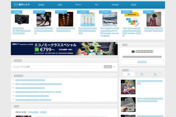
Task: Open the elevator buttons photo thumbnail
Action: coord(66,19)
